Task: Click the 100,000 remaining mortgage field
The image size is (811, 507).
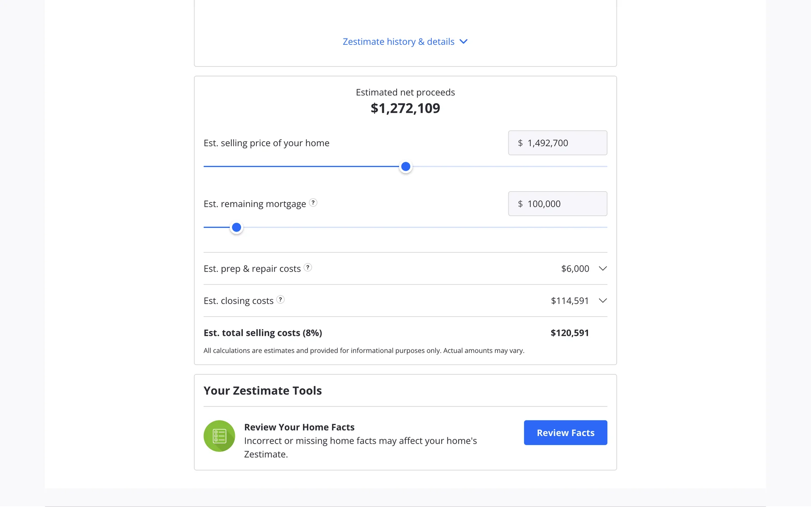Action: pos(558,204)
